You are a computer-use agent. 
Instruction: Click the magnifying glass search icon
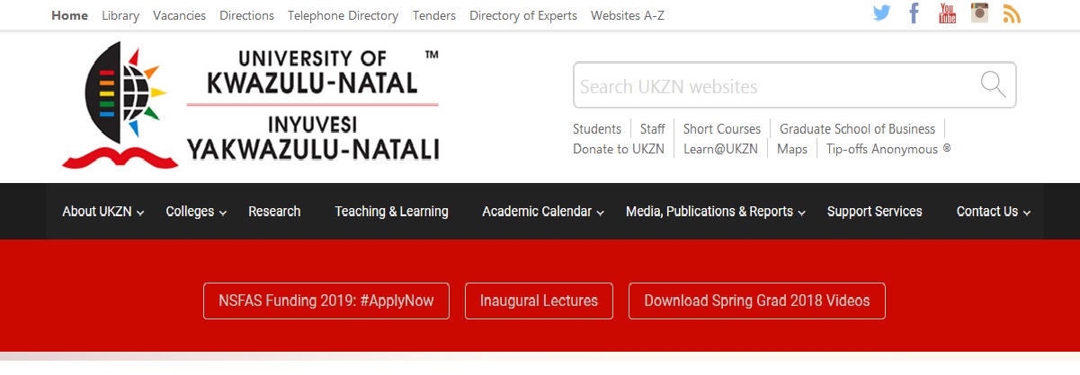993,85
